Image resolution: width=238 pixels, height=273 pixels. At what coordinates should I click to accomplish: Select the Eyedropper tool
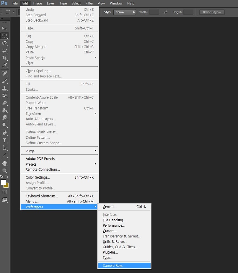click(x=4, y=65)
